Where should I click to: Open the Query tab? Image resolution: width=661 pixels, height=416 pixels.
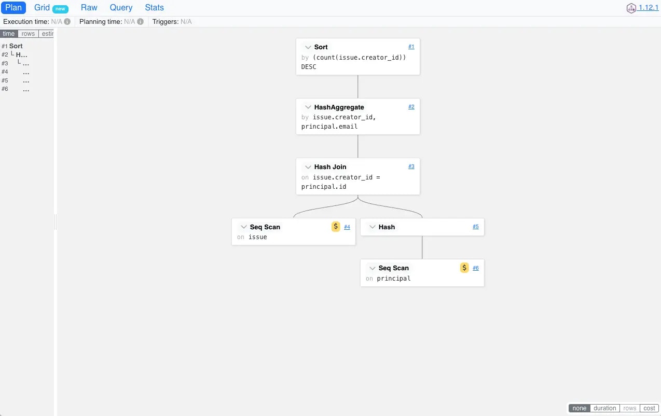(121, 8)
